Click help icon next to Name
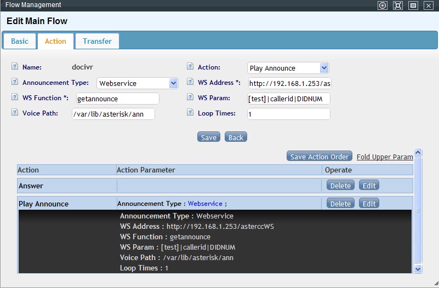Screen dimensions: 439x288 pos(14,67)
